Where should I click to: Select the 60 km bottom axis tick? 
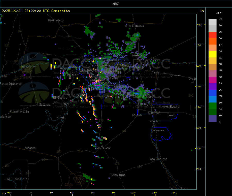92,192
